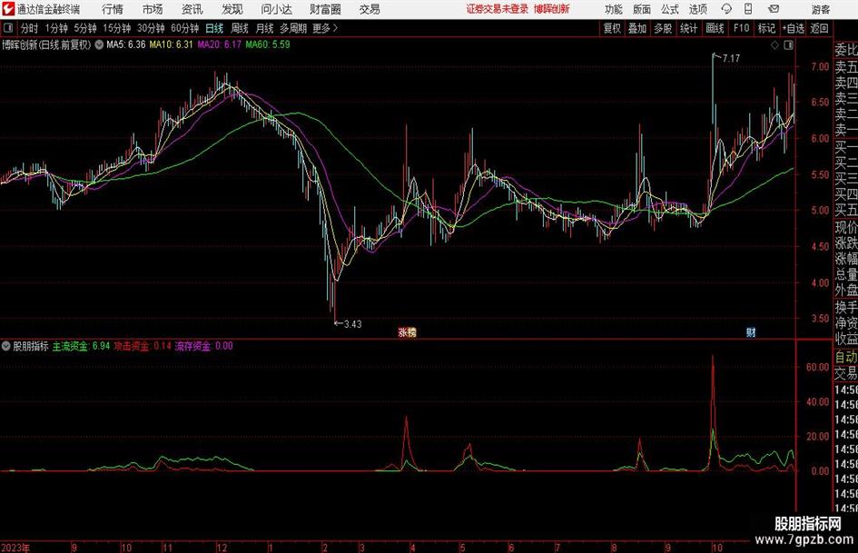Click the 财 marker on the chart
Viewport: 858px width, 553px height.
click(x=751, y=332)
